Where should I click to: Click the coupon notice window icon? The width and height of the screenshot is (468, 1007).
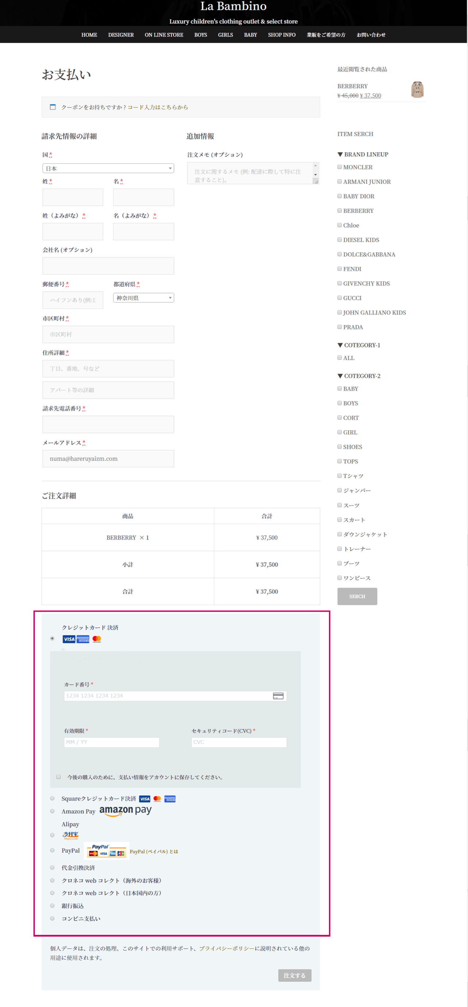click(x=53, y=107)
